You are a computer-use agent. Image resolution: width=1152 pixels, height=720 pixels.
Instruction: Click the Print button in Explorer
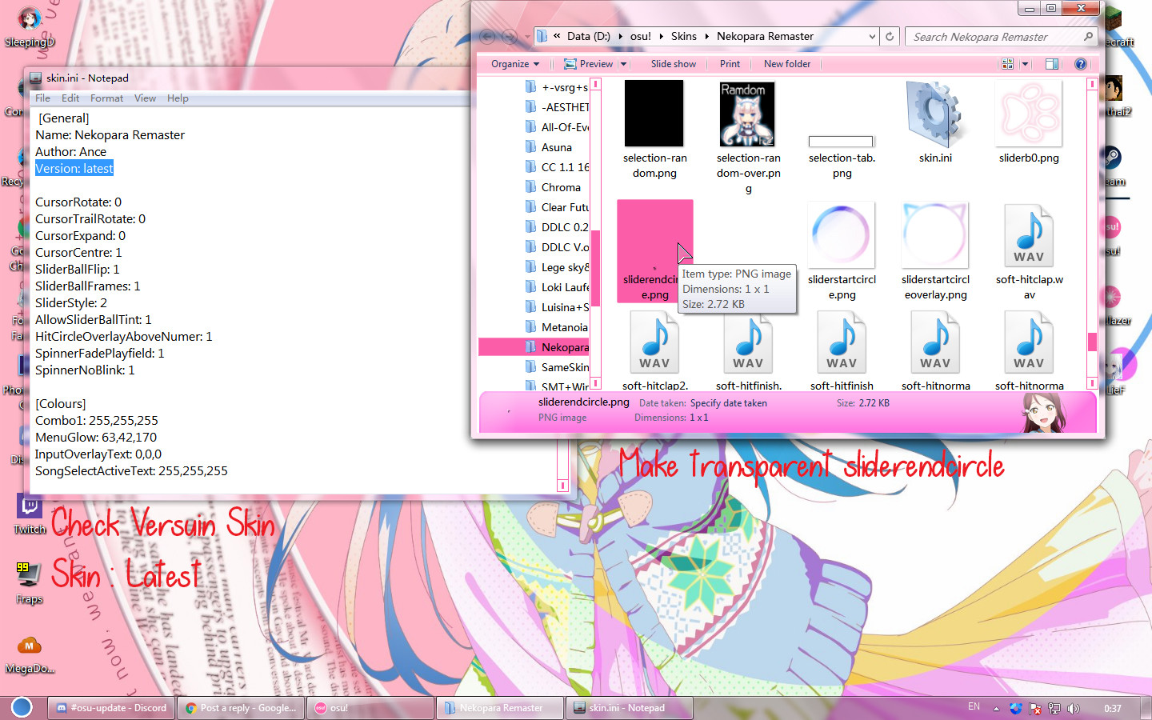tap(730, 64)
